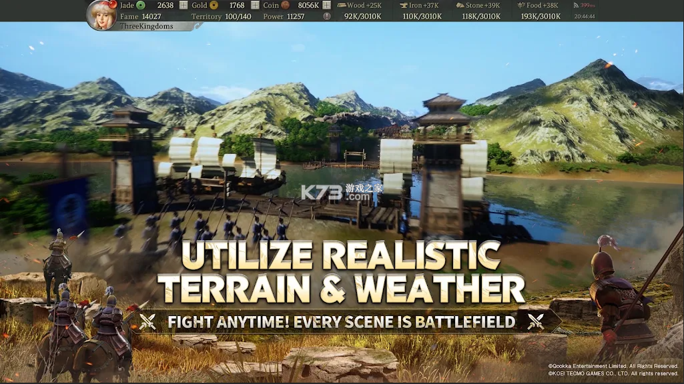Click the Coin amount 8056K

[x=308, y=5]
